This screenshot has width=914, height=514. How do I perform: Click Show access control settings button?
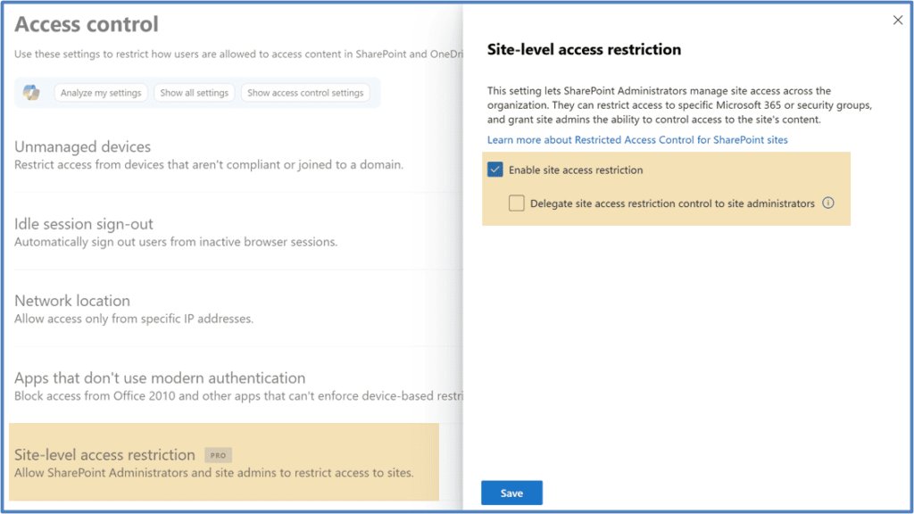tap(305, 93)
